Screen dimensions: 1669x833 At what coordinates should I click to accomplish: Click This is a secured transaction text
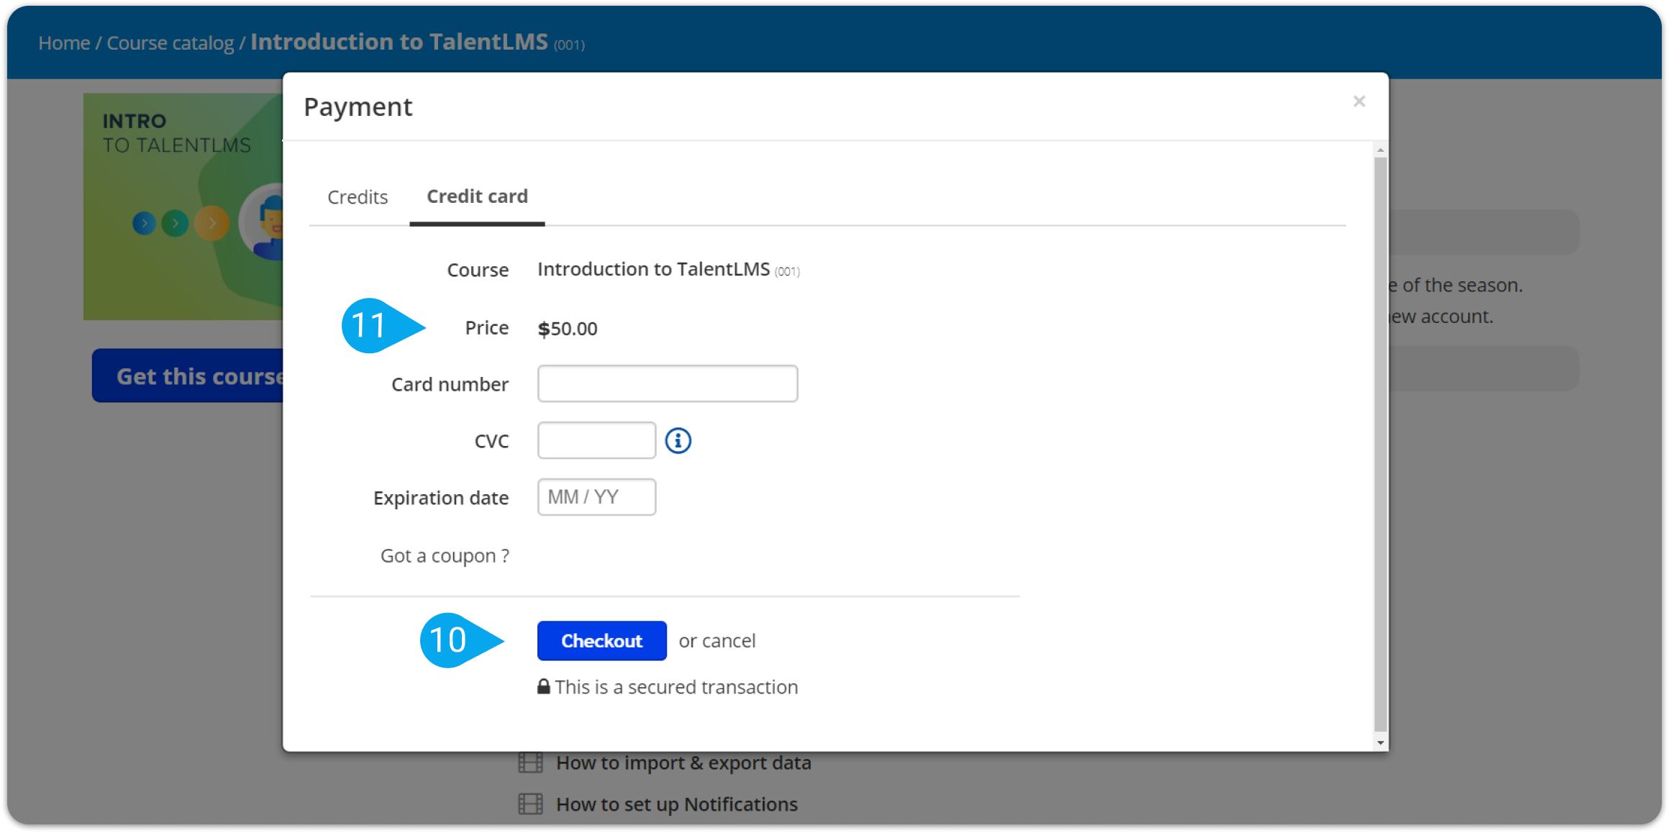tap(676, 687)
